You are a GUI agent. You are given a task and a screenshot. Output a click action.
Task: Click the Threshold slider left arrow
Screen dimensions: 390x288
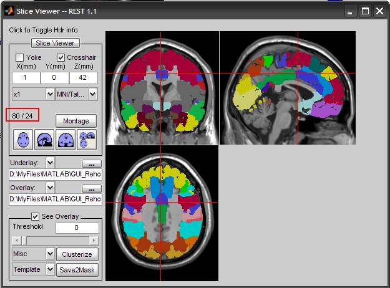[17, 241]
